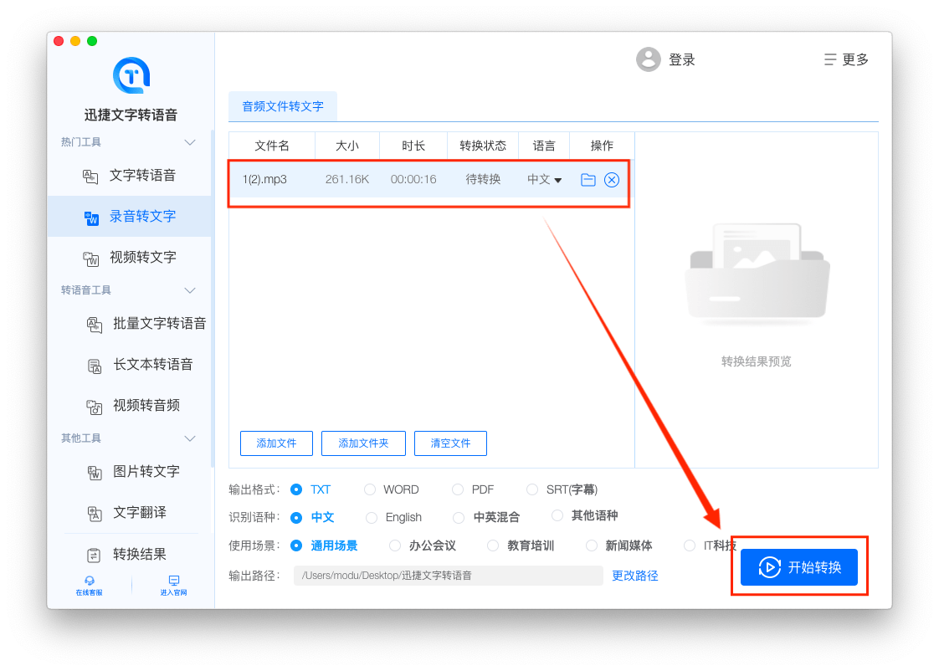Image resolution: width=939 pixels, height=671 pixels.
Task: Select PDF output format
Action: (x=458, y=489)
